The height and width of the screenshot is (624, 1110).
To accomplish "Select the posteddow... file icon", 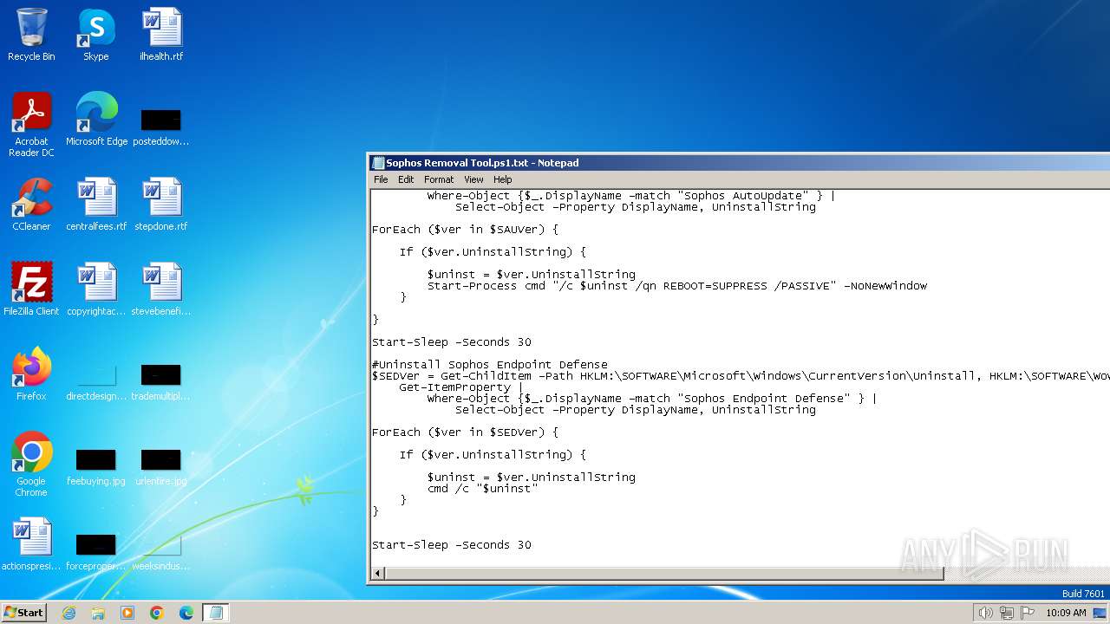I will (x=161, y=126).
